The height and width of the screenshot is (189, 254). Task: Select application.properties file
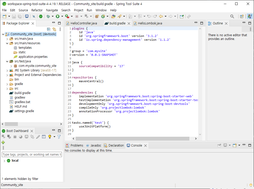point(33,57)
